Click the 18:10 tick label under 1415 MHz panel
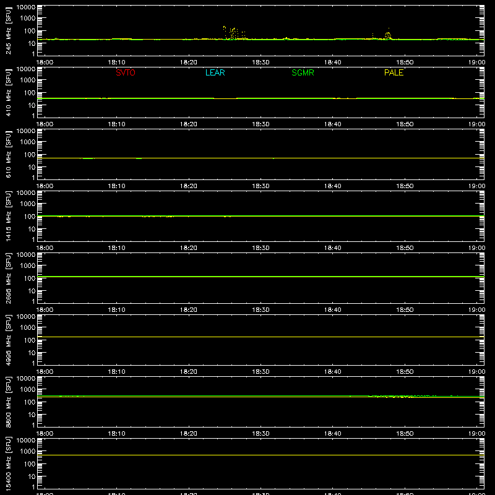Viewport: 495px width, 495px height. (116, 248)
